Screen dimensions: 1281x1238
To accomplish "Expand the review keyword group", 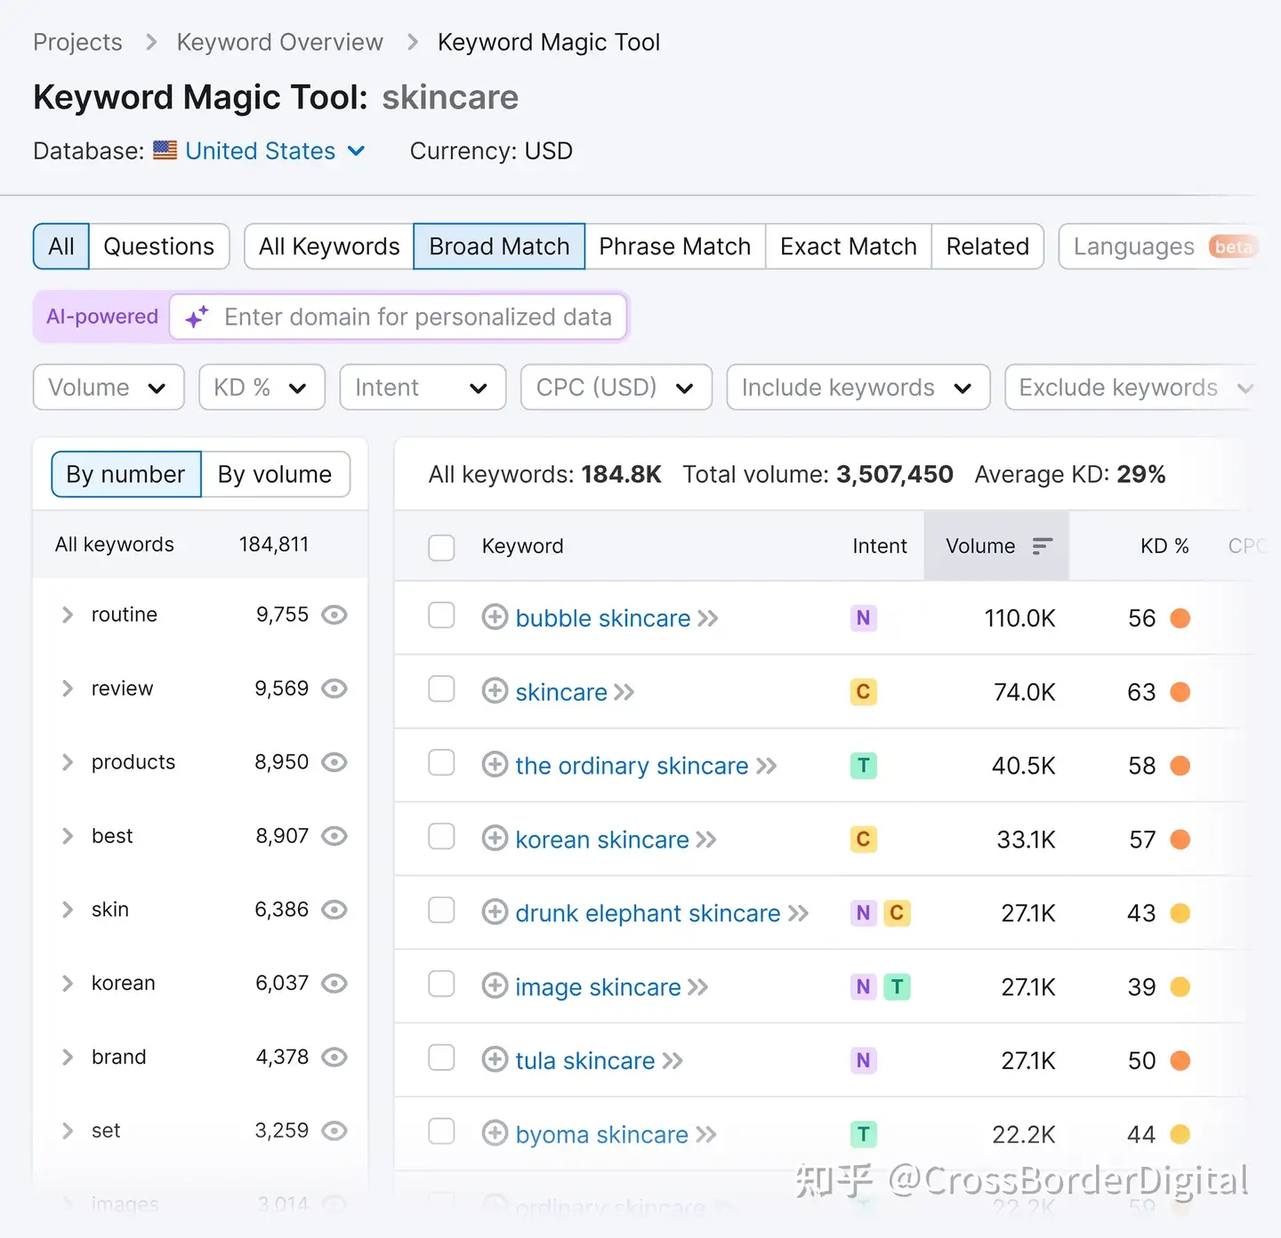I will (68, 688).
